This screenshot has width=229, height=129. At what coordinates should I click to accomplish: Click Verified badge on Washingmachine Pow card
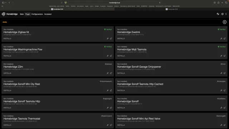pos(108,47)
